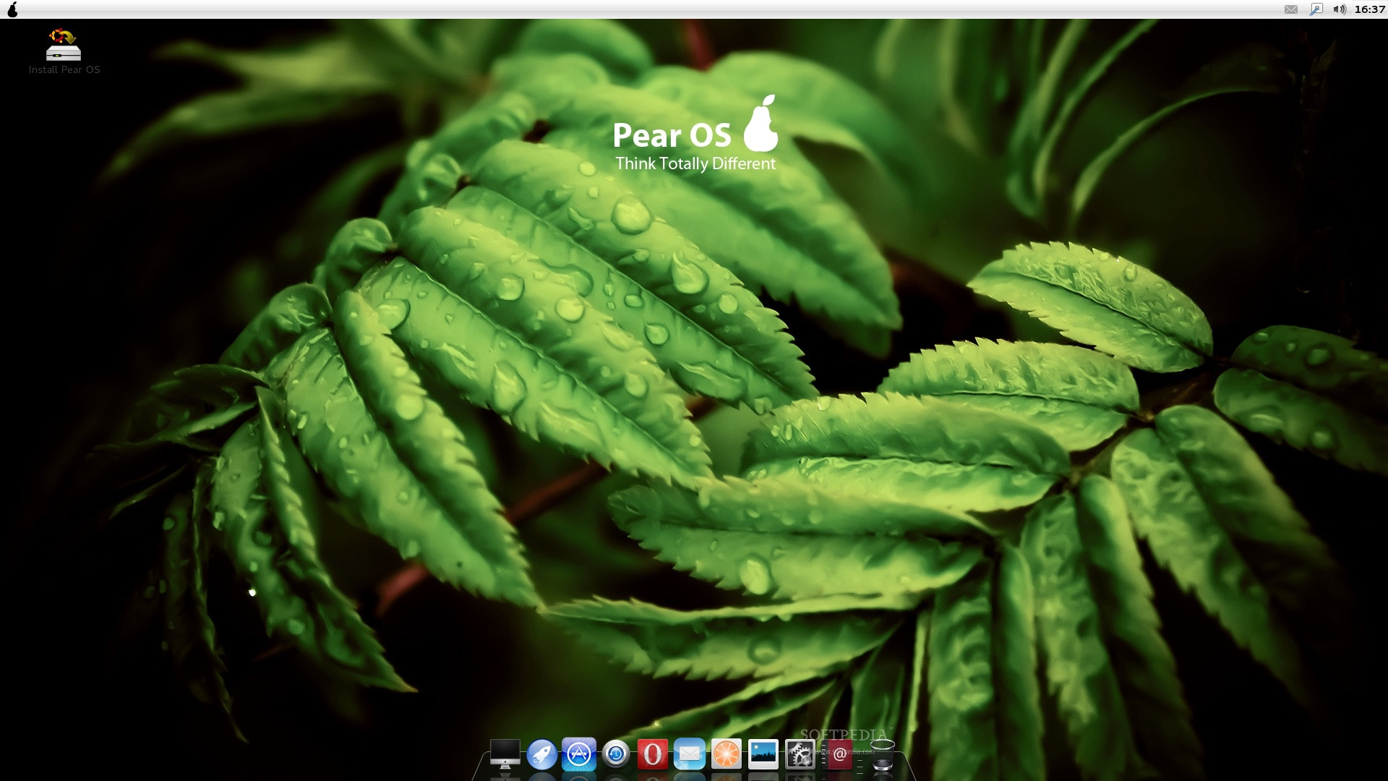The width and height of the screenshot is (1388, 781).
Task: Open the mail envelope app in the dock
Action: point(690,754)
